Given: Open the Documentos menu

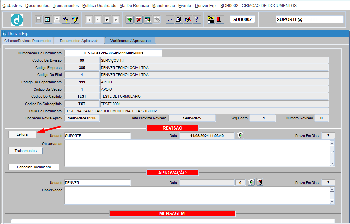Looking at the screenshot, I should click(x=37, y=5).
